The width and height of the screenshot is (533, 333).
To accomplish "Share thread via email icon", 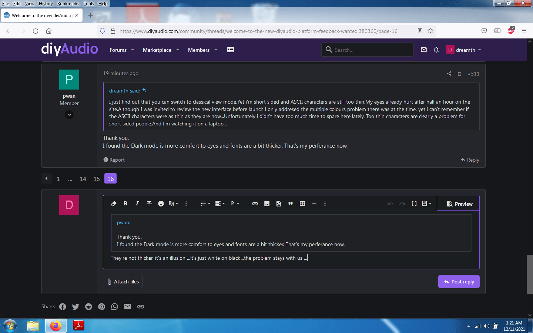I will (x=128, y=306).
